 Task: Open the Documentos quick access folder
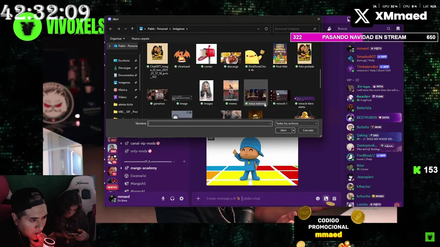126,75
